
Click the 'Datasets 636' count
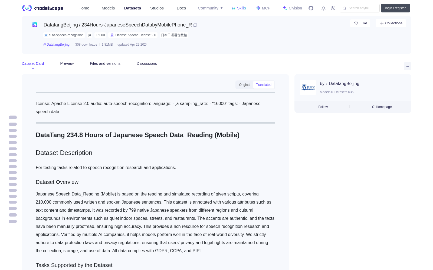[x=344, y=92]
